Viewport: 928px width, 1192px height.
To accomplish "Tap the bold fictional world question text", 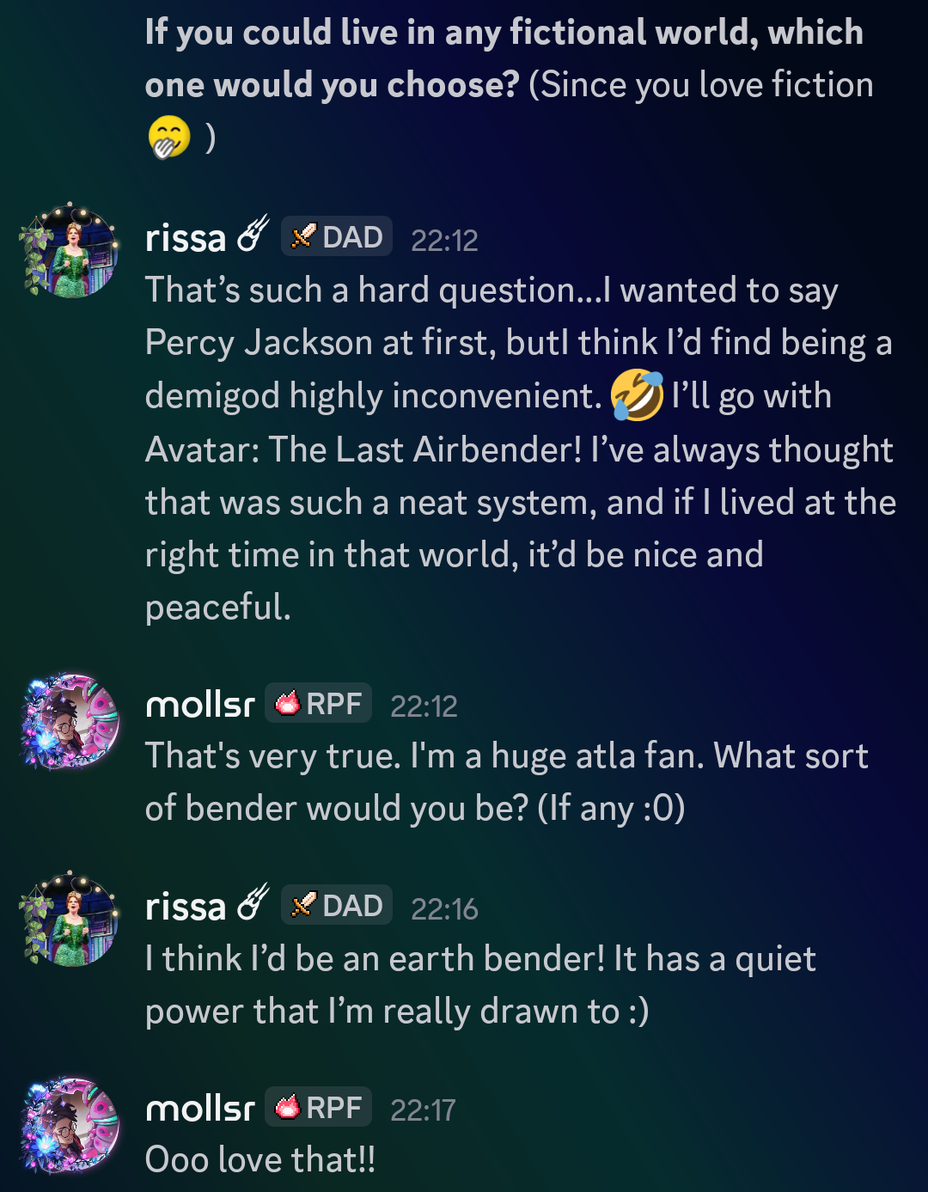I will coord(504,58).
